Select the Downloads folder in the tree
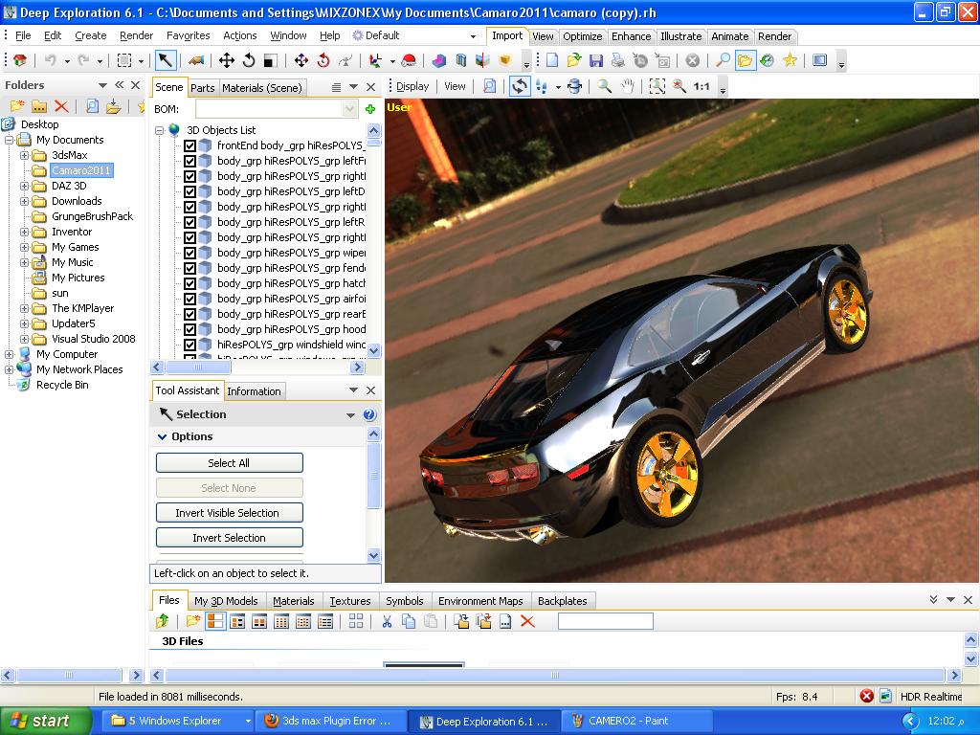The width and height of the screenshot is (980, 735). (x=77, y=201)
